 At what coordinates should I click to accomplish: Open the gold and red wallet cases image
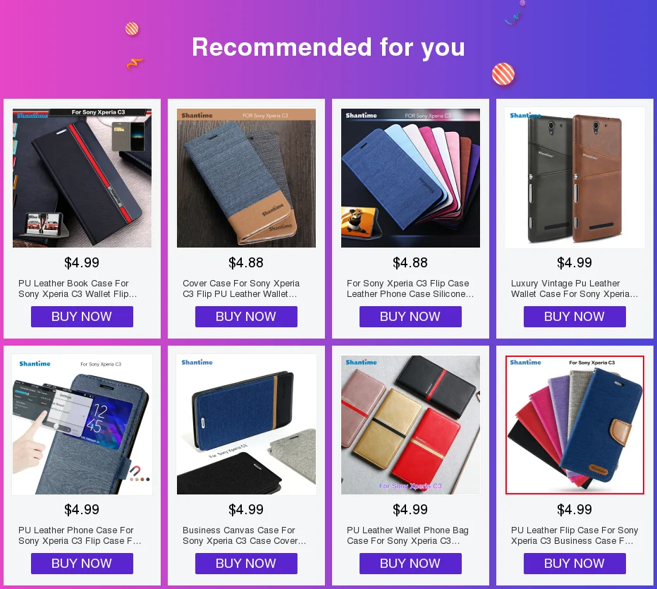(410, 425)
